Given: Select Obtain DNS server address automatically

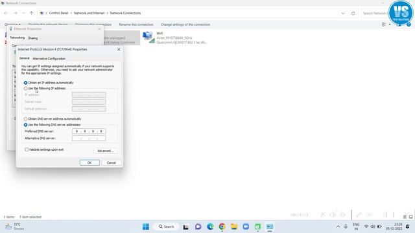Looking at the screenshot, I should 26,119.
